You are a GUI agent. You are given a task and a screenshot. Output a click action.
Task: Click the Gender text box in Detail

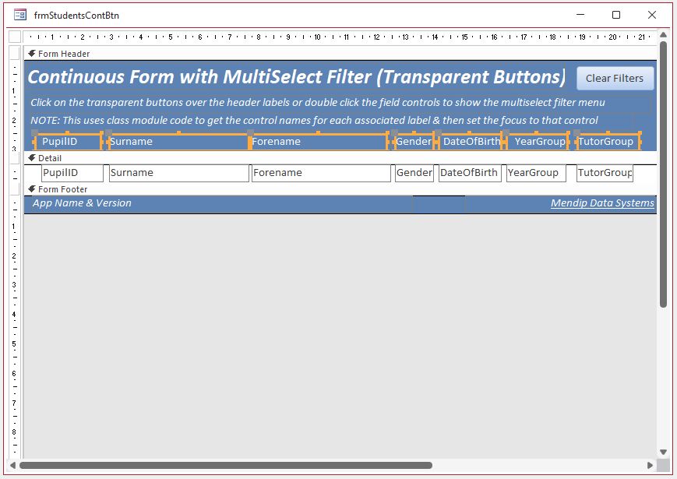414,173
